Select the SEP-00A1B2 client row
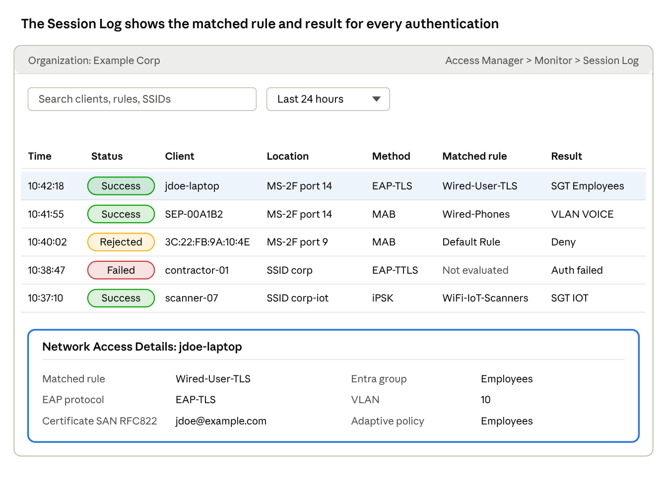Screen dimensions: 667x483 (333, 214)
